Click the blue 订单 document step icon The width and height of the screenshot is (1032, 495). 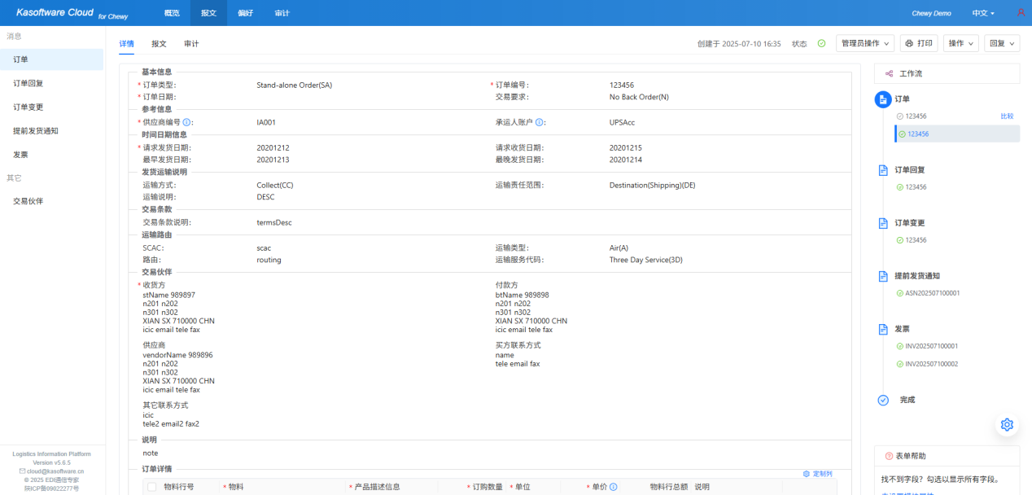[x=883, y=99]
